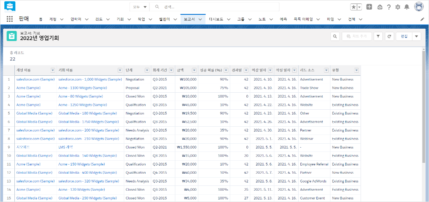This screenshot has width=429, height=202.
Task: Open the 단계 column menu arrow
Action: pos(147,71)
